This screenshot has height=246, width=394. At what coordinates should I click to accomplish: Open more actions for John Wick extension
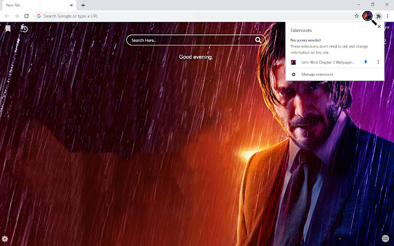coord(378,62)
